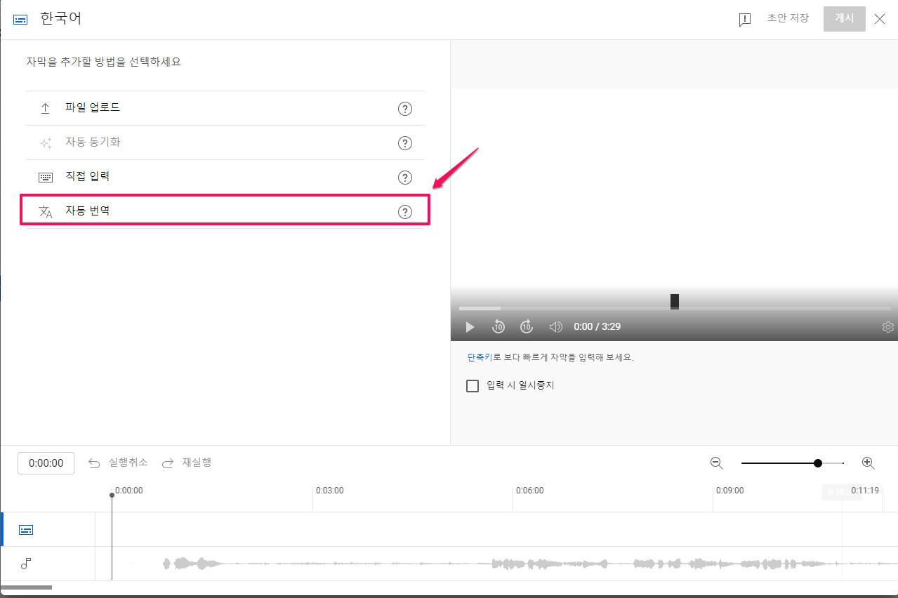Click the 文A translate icon beside 자동 번역
Image resolution: width=898 pixels, height=598 pixels.
coord(45,210)
